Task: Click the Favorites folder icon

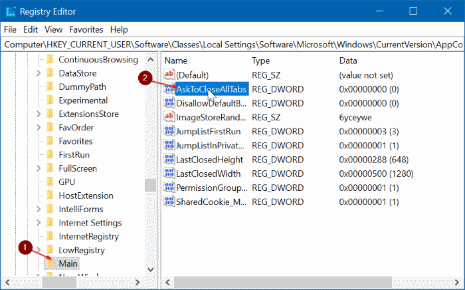Action: point(50,141)
